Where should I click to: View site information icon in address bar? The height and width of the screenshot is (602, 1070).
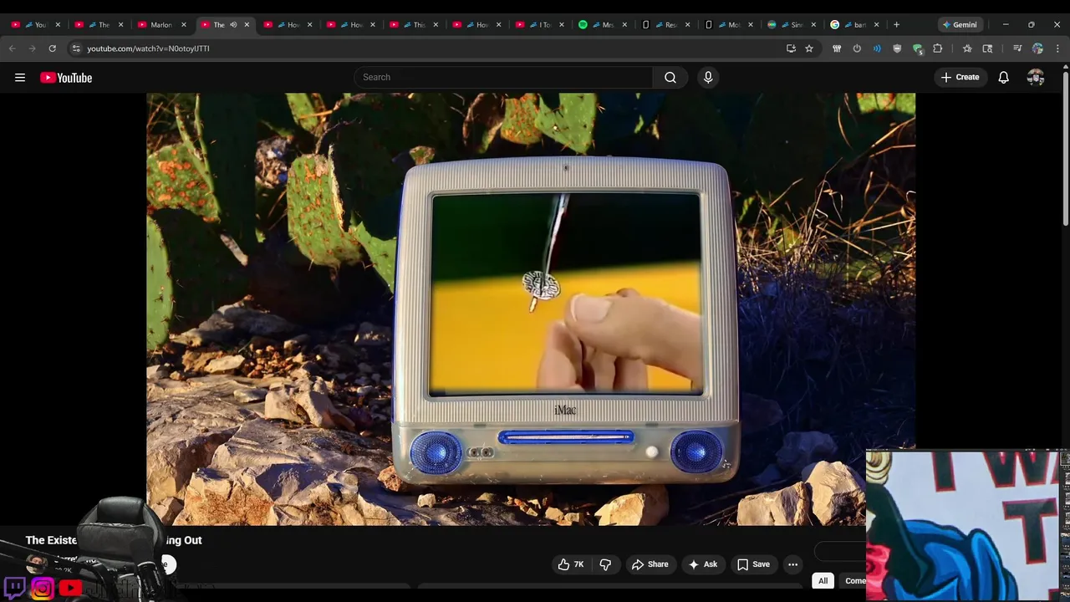click(76, 48)
